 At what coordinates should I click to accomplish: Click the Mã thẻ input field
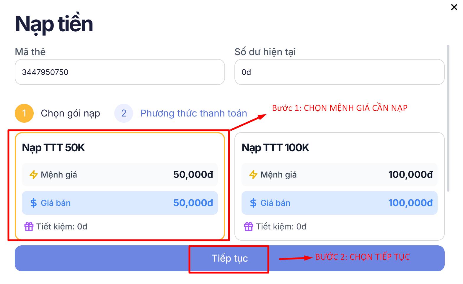point(120,72)
